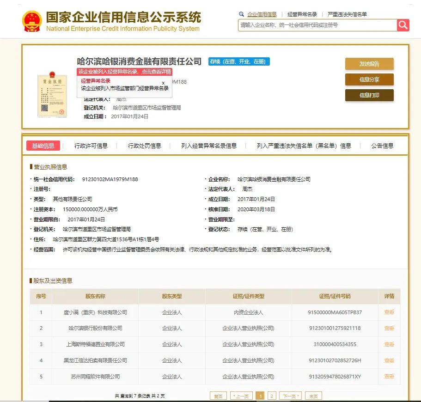Image resolution: width=421 pixels, height=402 pixels.
Task: Click the 发送报告 button
Action: point(369,64)
